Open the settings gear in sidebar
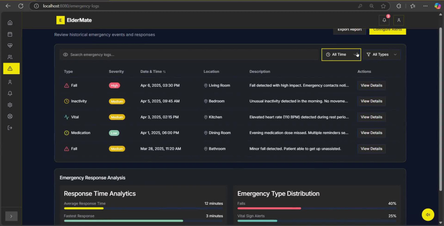 tap(10, 105)
